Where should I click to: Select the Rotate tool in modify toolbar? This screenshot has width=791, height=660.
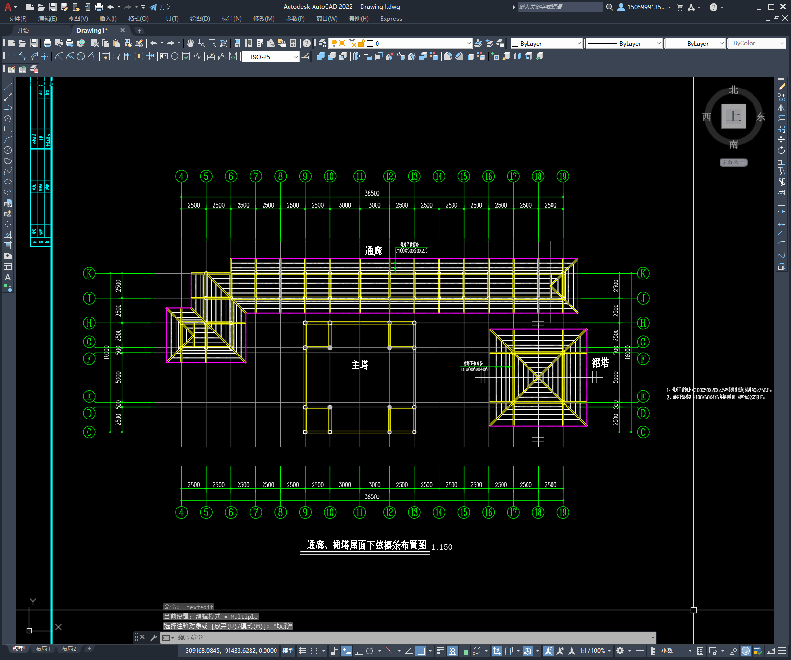click(x=781, y=150)
